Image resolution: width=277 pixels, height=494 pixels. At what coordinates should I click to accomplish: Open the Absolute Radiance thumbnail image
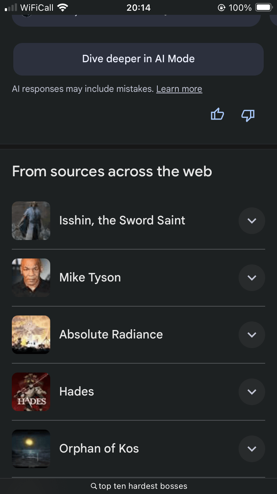pyautogui.click(x=31, y=335)
